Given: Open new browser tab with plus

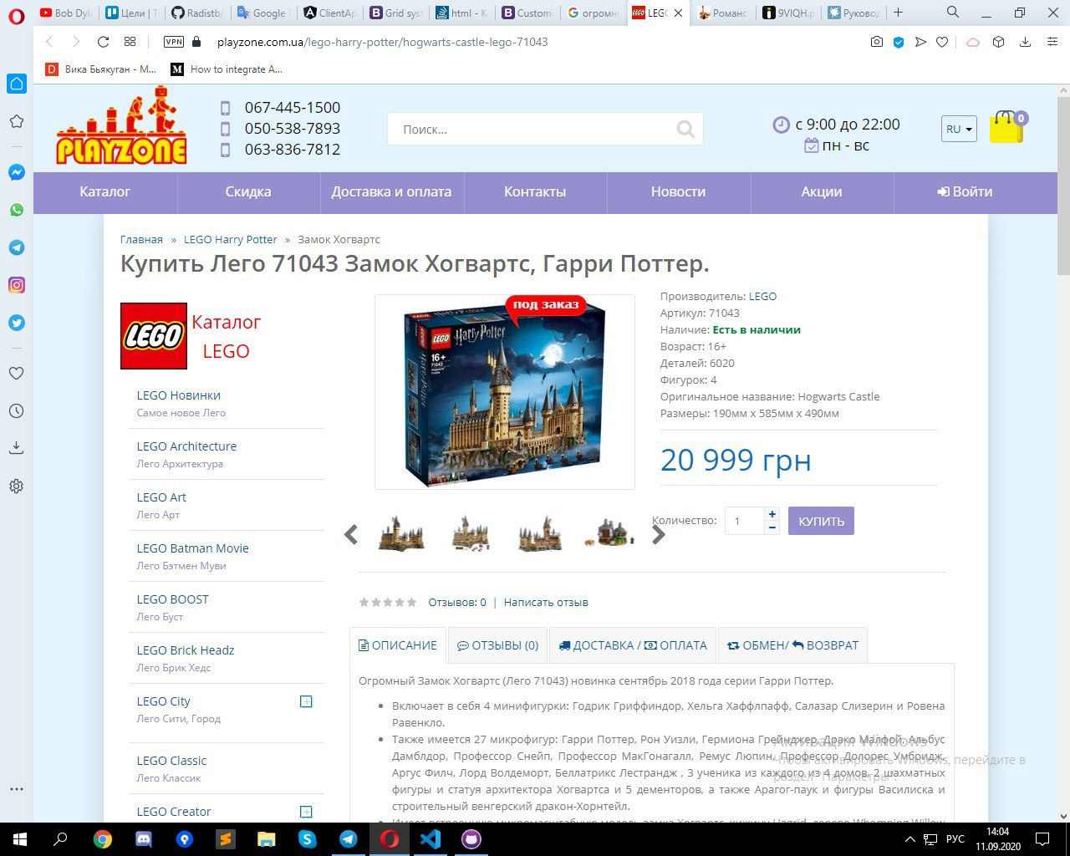Looking at the screenshot, I should click(x=898, y=13).
